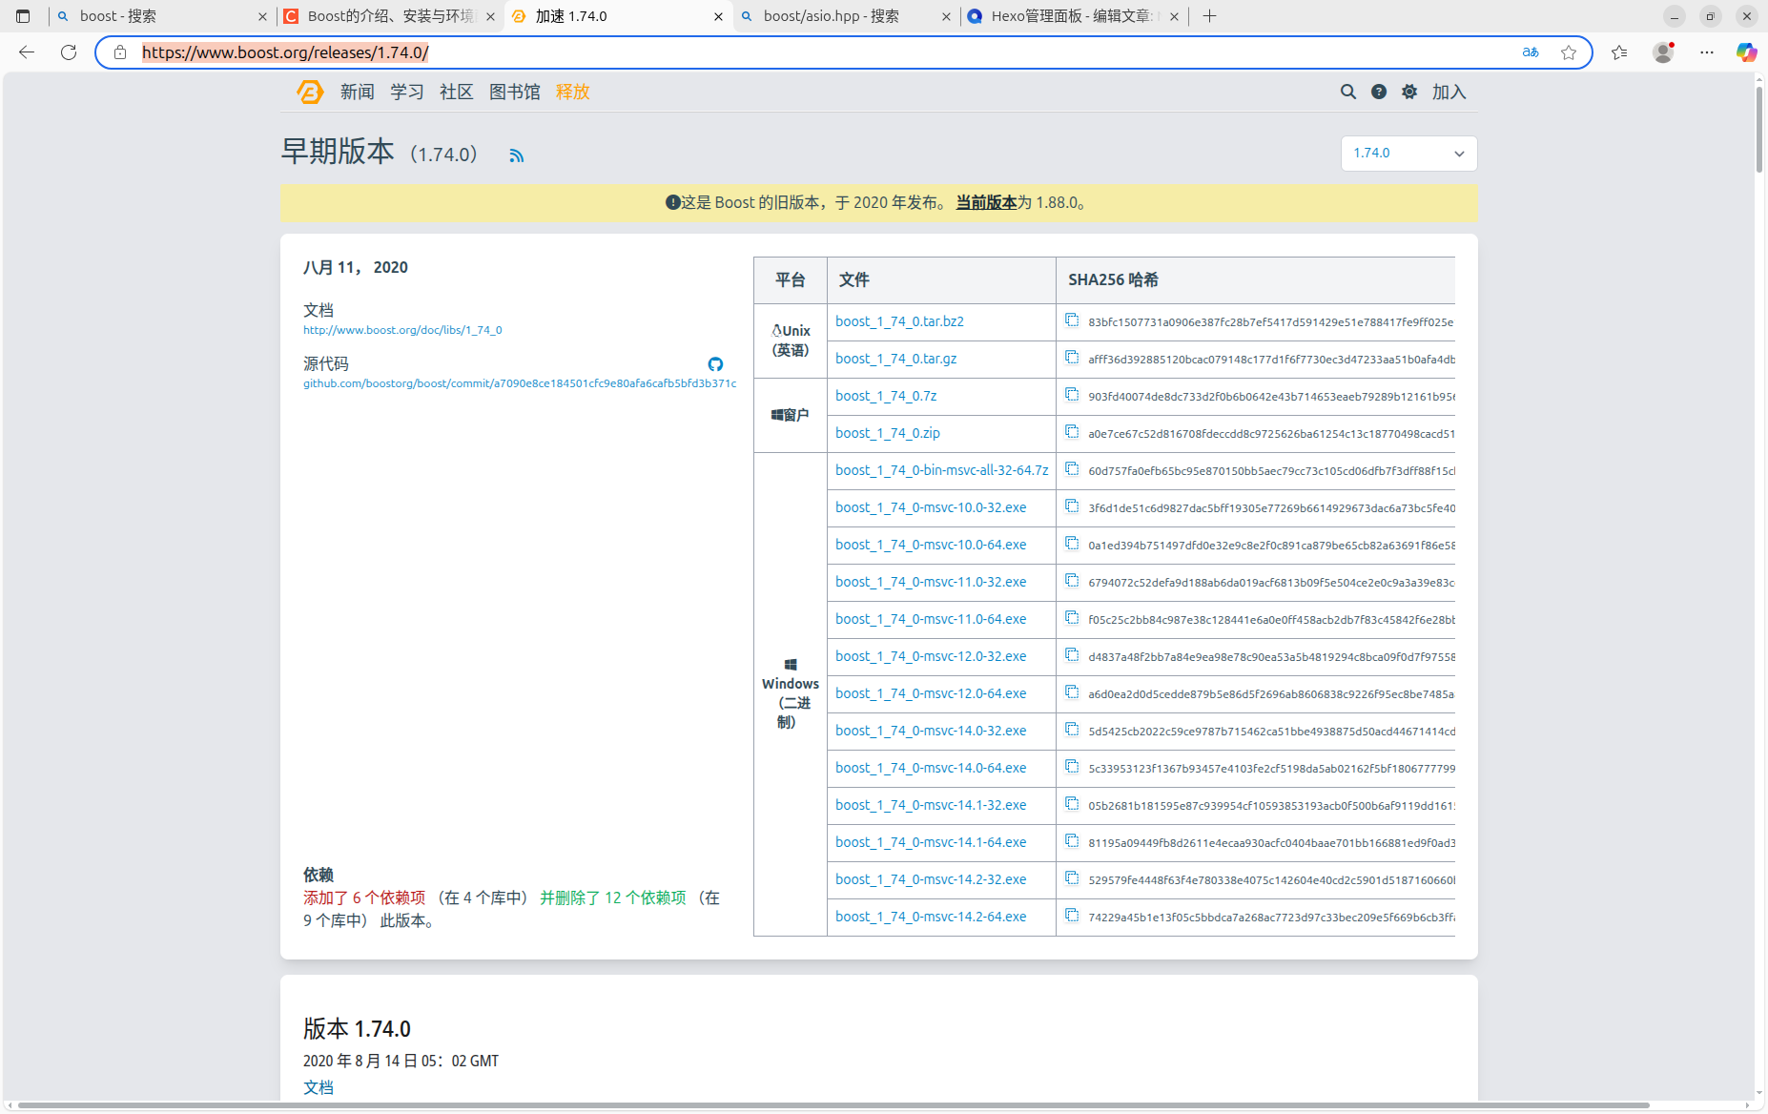The image size is (1768, 1114).
Task: Click the GitHub icon next to 源代码
Action: 715,364
